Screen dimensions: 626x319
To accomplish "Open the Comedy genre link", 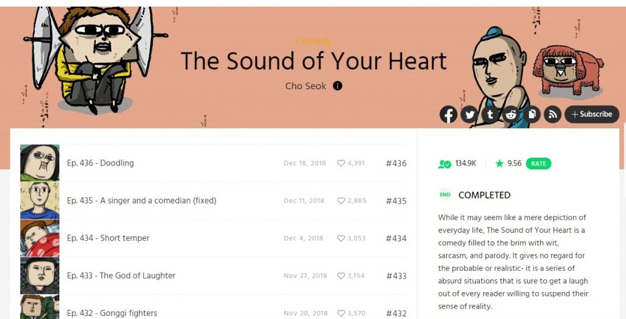I will click(313, 41).
